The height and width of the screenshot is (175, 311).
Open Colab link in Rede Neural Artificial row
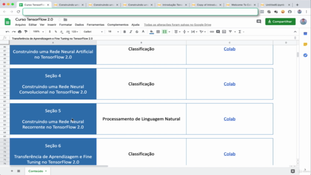coord(229,49)
